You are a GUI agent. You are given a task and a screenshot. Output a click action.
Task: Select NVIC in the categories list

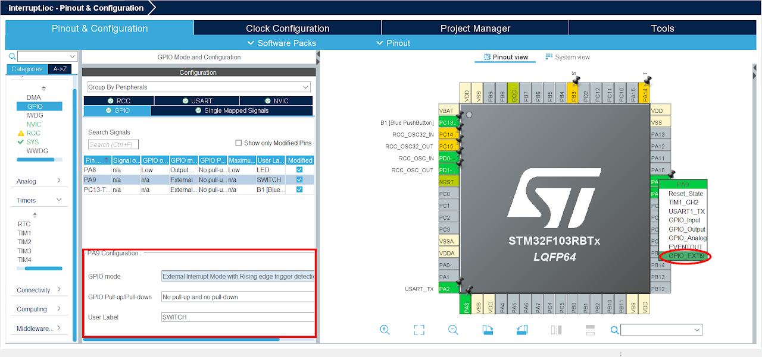[33, 124]
